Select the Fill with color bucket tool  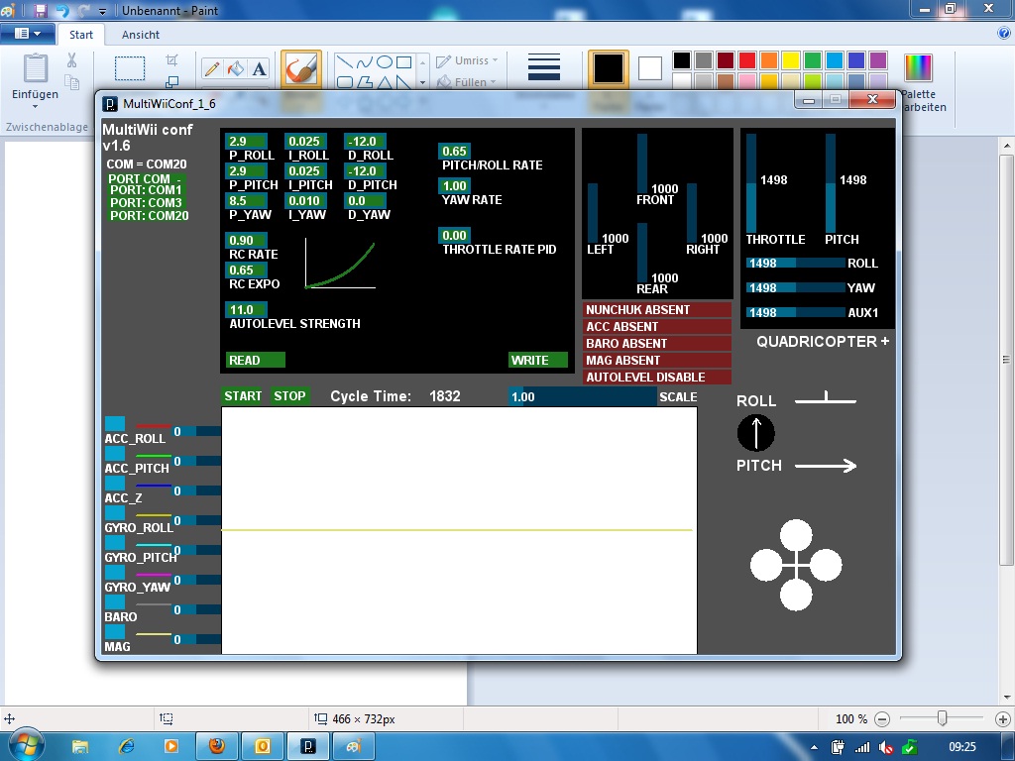pyautogui.click(x=235, y=69)
